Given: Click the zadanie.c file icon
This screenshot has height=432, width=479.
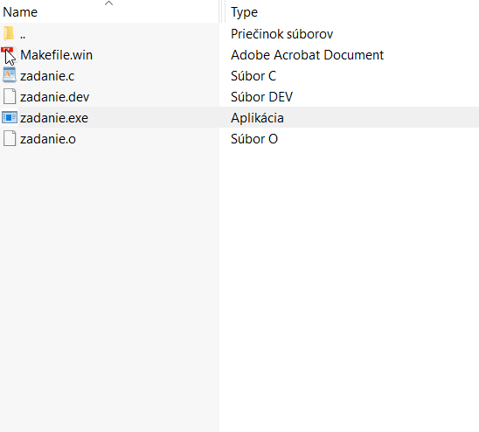Looking at the screenshot, I should point(10,75).
